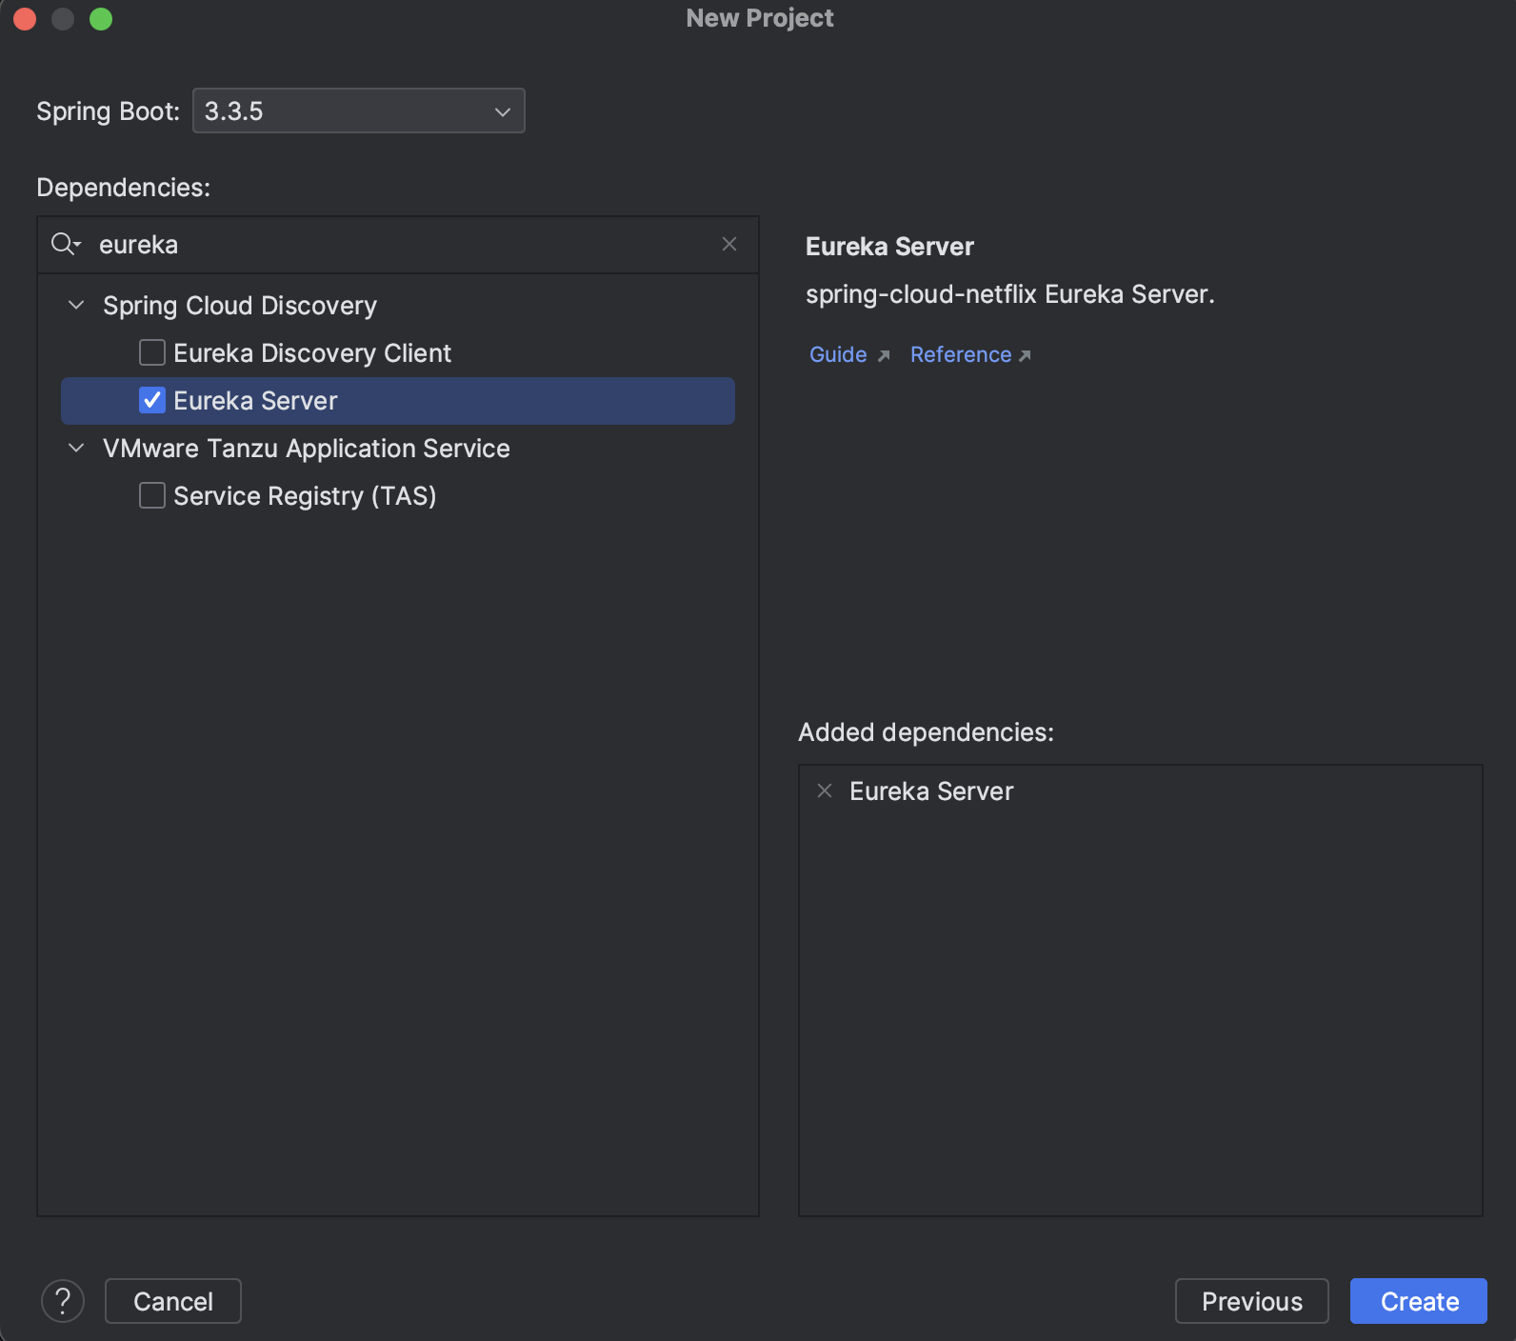The width and height of the screenshot is (1516, 1341).
Task: Open the help question mark button
Action: pyautogui.click(x=63, y=1301)
